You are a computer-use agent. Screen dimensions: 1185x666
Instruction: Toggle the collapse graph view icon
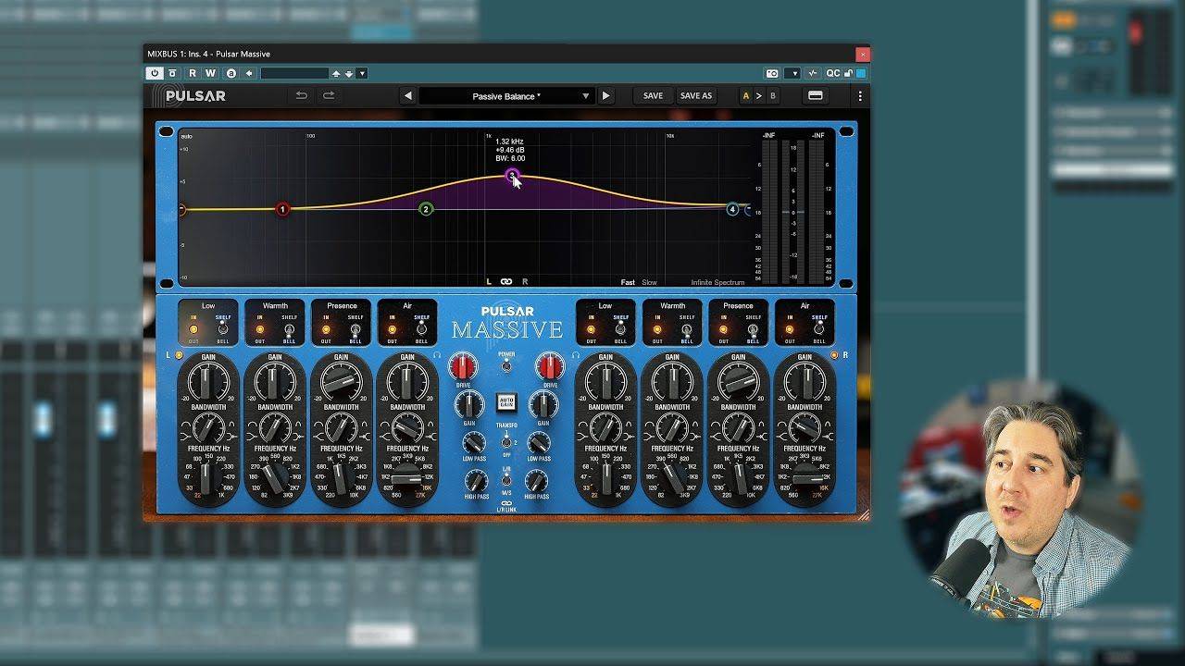tap(816, 95)
